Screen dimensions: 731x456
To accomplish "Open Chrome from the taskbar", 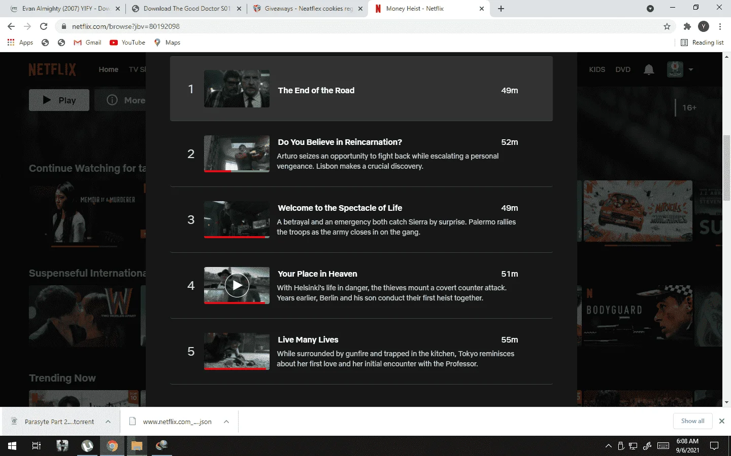I will point(112,446).
